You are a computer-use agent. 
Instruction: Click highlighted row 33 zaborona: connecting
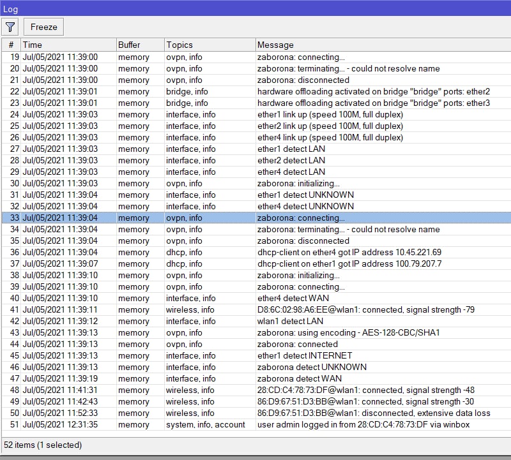point(257,218)
